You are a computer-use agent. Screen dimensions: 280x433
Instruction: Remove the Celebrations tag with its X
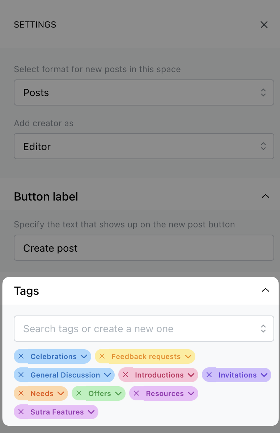click(x=21, y=356)
